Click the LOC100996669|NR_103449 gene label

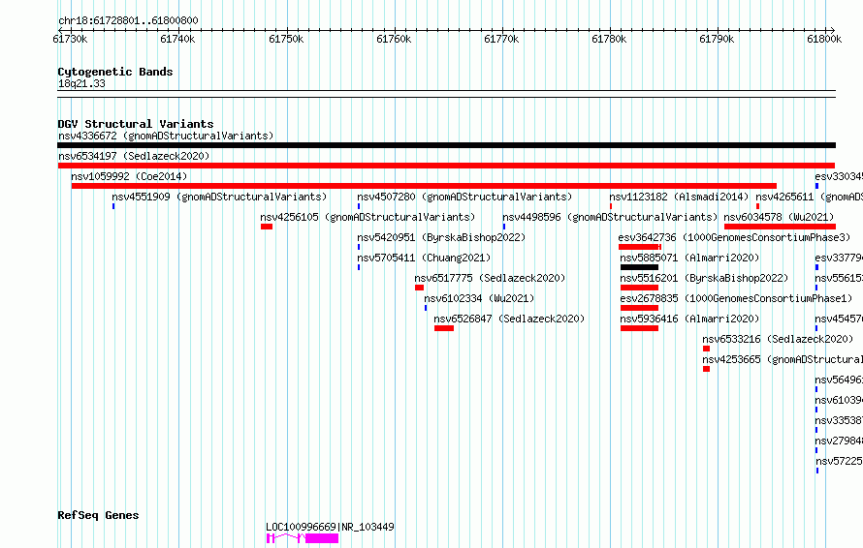pos(330,527)
